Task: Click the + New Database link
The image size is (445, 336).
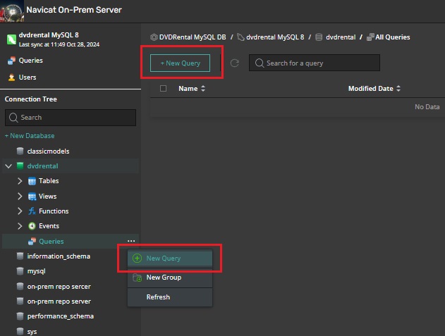Action: click(30, 136)
